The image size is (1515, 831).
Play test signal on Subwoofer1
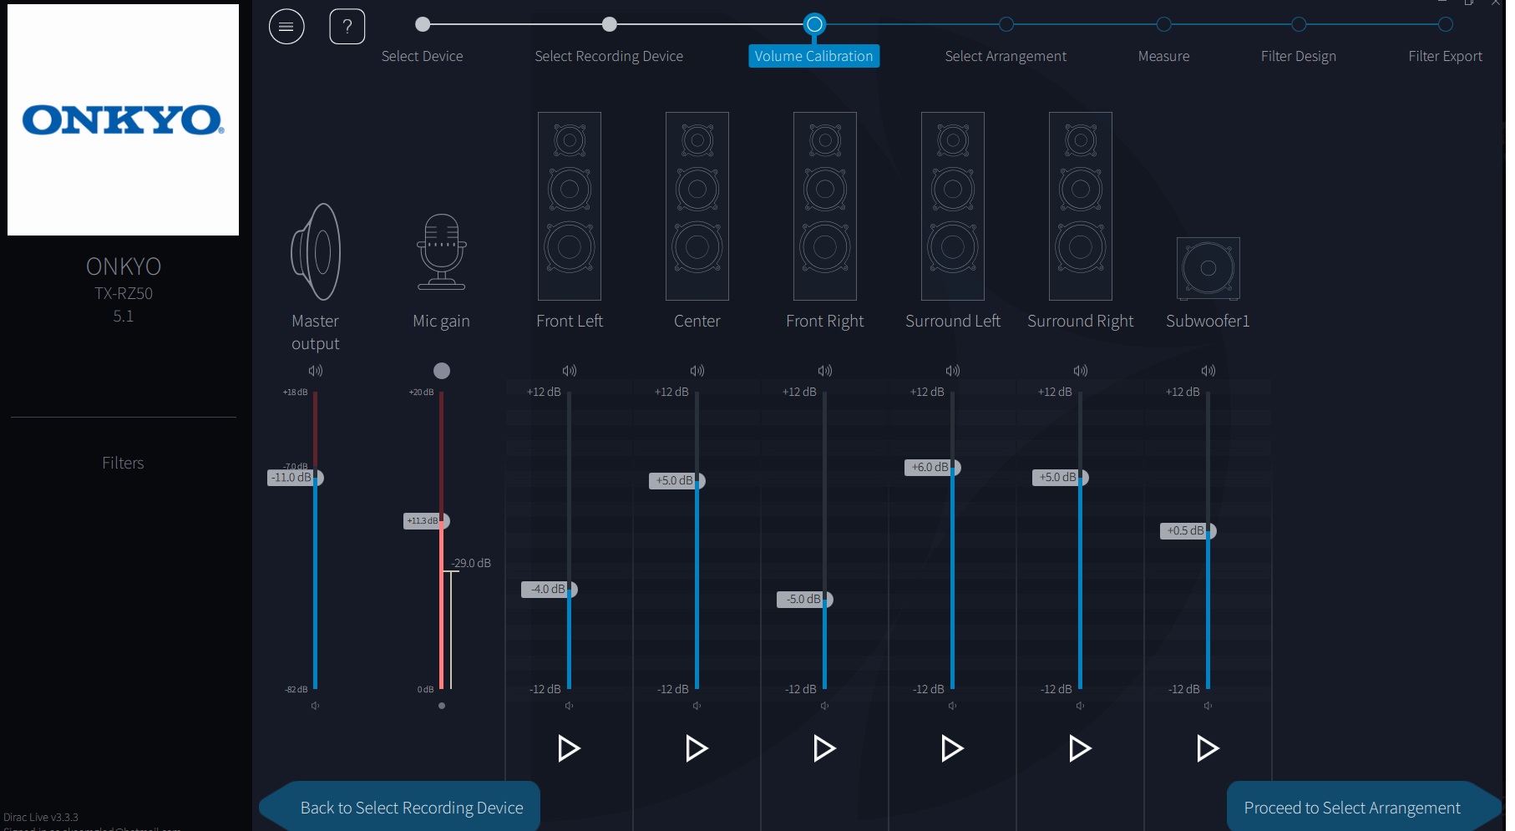1208,748
